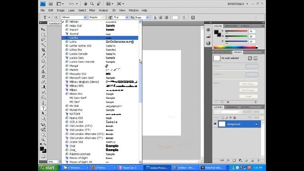Choose Impact font from the list
This screenshot has height=171, width=304.
click(100, 29)
